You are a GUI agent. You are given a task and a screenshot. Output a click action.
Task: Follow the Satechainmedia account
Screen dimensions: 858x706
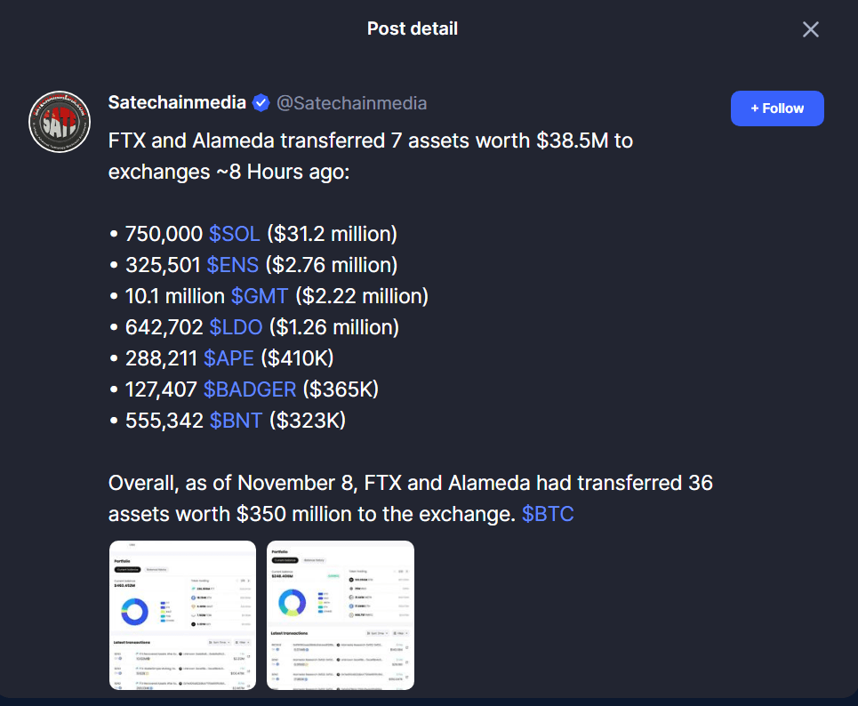pos(777,108)
